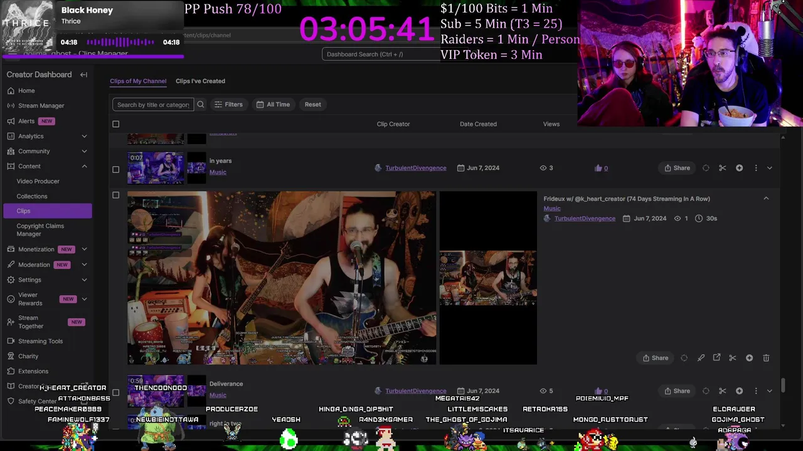Viewport: 803px width, 451px height.
Task: Click the search magnifier icon
Action: pyautogui.click(x=201, y=105)
